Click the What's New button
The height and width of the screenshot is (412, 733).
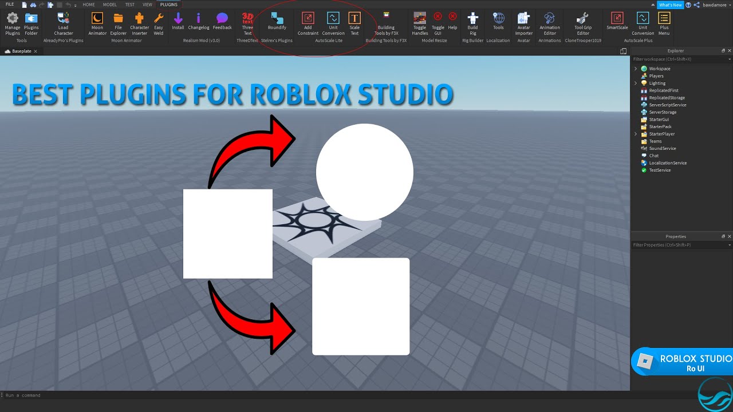click(670, 5)
